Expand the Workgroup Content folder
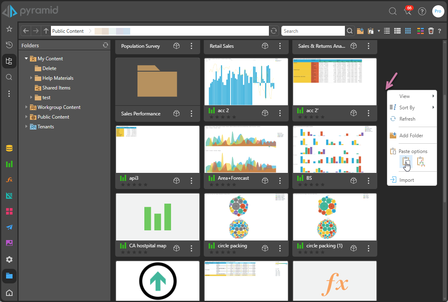This screenshot has width=448, height=302. (x=26, y=107)
